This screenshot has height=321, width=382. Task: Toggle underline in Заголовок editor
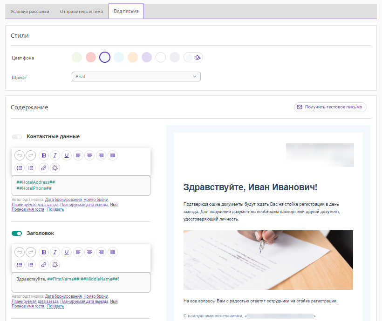pyautogui.click(x=67, y=252)
